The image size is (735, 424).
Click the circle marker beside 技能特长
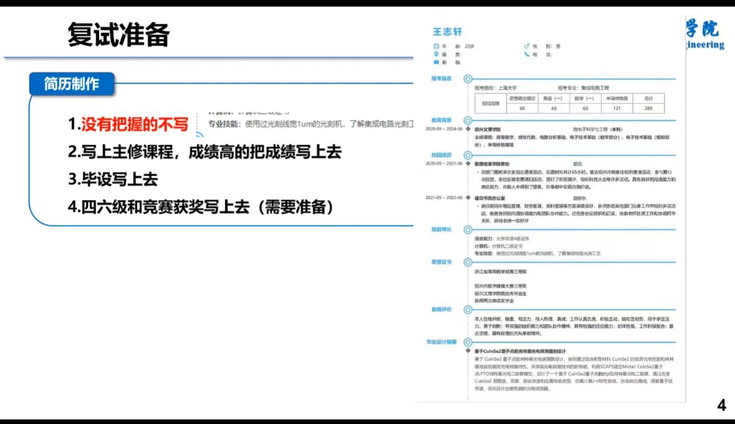click(x=468, y=229)
